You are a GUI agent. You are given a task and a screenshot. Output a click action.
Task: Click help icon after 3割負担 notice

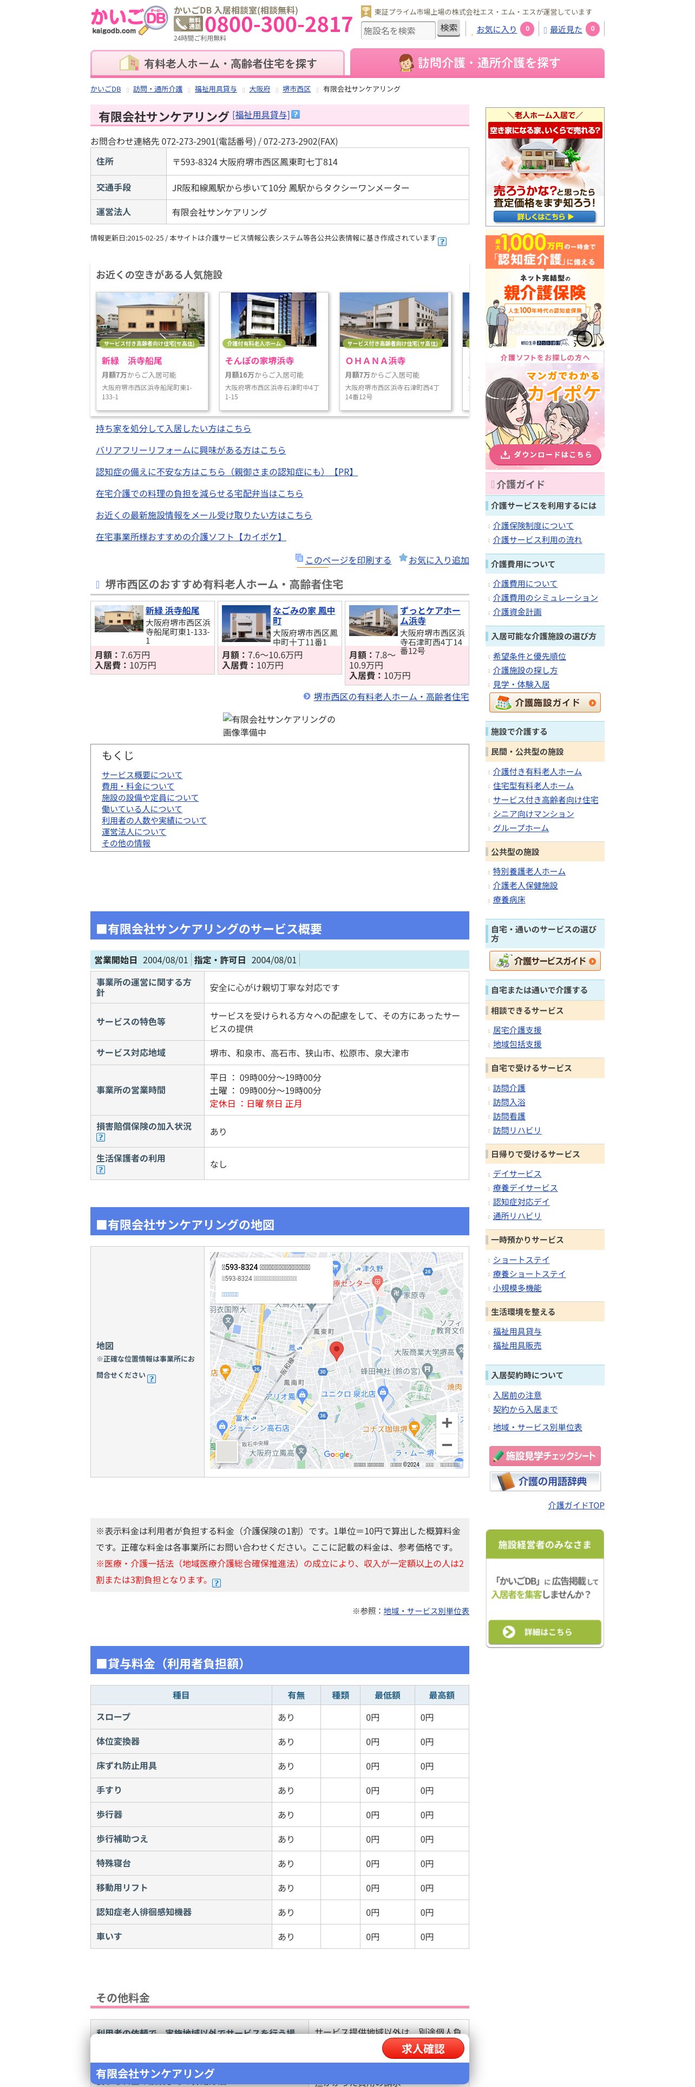[x=216, y=1582]
